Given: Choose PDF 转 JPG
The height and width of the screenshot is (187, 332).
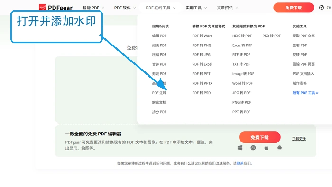Looking at the screenshot, I should click(202, 55).
